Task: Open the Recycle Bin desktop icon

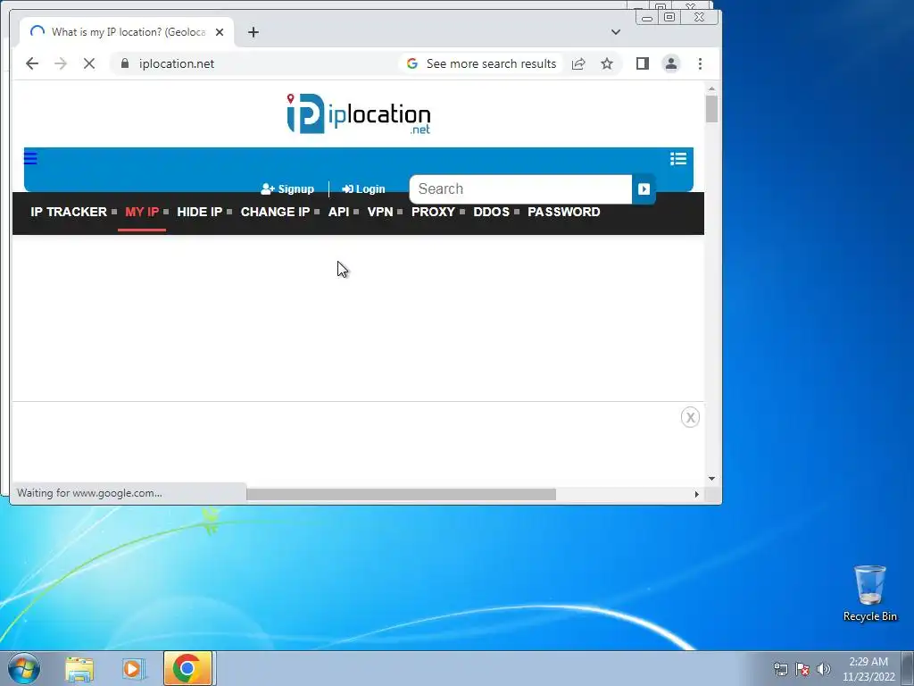Action: (869, 593)
